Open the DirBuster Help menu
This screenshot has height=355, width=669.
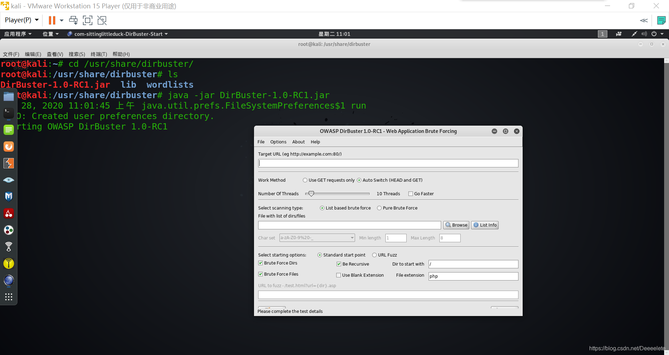pos(315,142)
